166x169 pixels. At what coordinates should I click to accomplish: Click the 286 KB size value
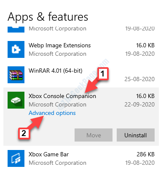click(146, 154)
